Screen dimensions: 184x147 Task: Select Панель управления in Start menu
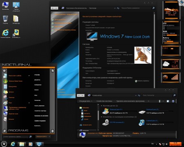(x=39, y=106)
